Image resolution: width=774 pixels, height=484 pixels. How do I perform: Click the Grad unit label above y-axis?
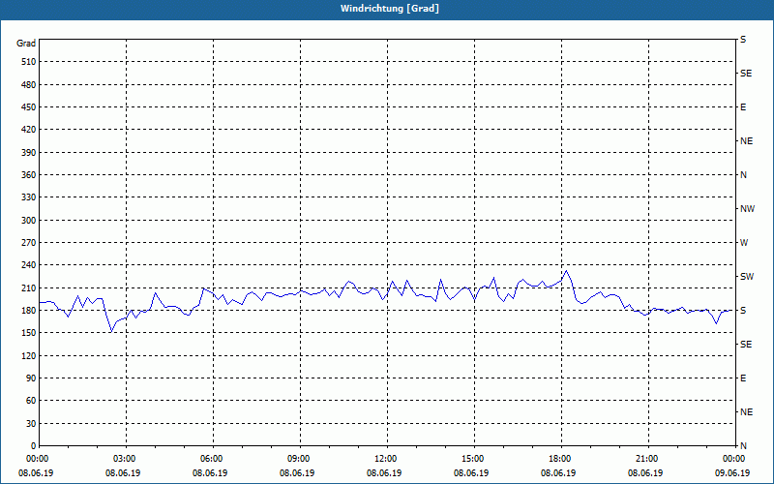(x=26, y=44)
